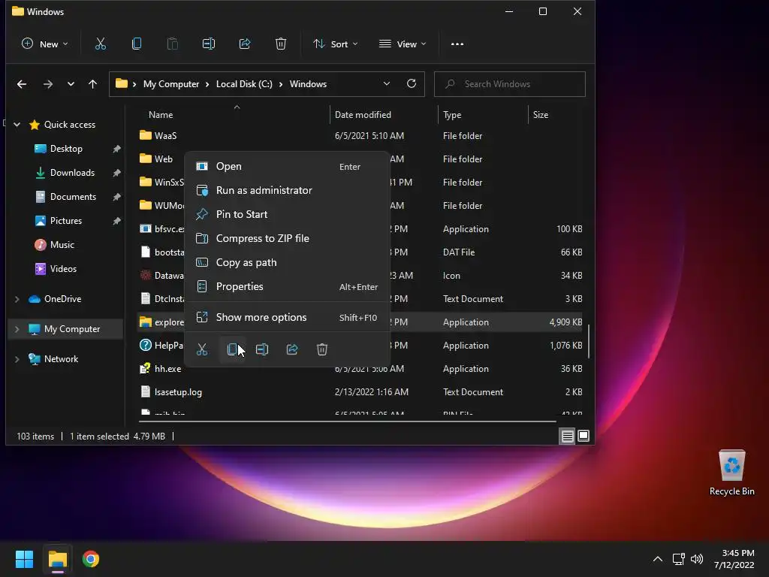This screenshot has width=769, height=577.
Task: Open the New dropdown button
Action: click(44, 44)
